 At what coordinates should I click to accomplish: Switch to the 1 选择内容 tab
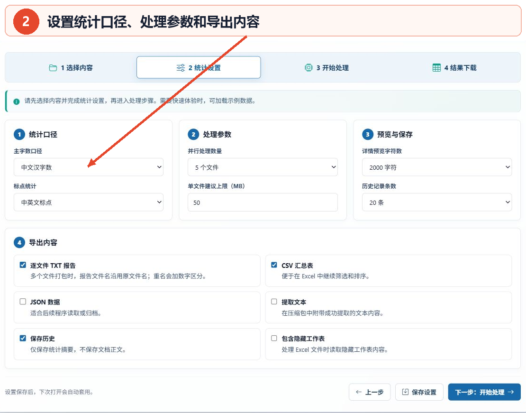(71, 67)
